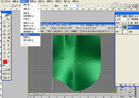139x98 pixels.
Task: Select the Rectangle Shape tool
Action: pyautogui.click(x=8, y=48)
